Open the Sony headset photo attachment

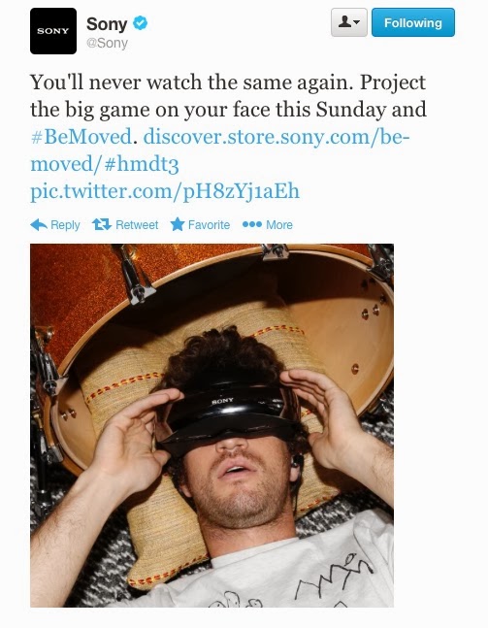coord(211,425)
